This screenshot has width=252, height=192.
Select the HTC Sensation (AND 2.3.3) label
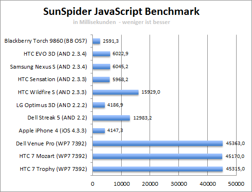click(x=52, y=79)
